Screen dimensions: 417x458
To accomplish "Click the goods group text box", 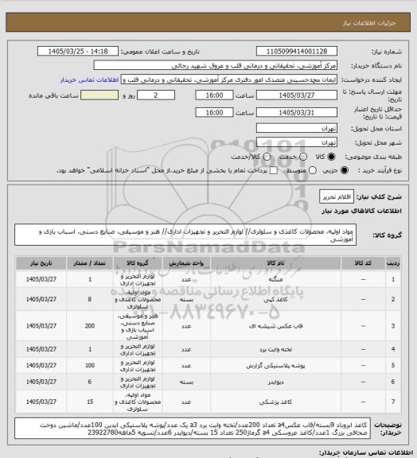I will (185, 235).
